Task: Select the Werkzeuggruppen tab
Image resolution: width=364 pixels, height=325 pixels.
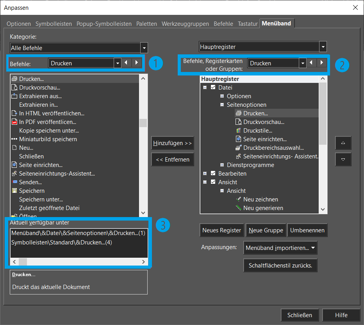Action: point(185,24)
